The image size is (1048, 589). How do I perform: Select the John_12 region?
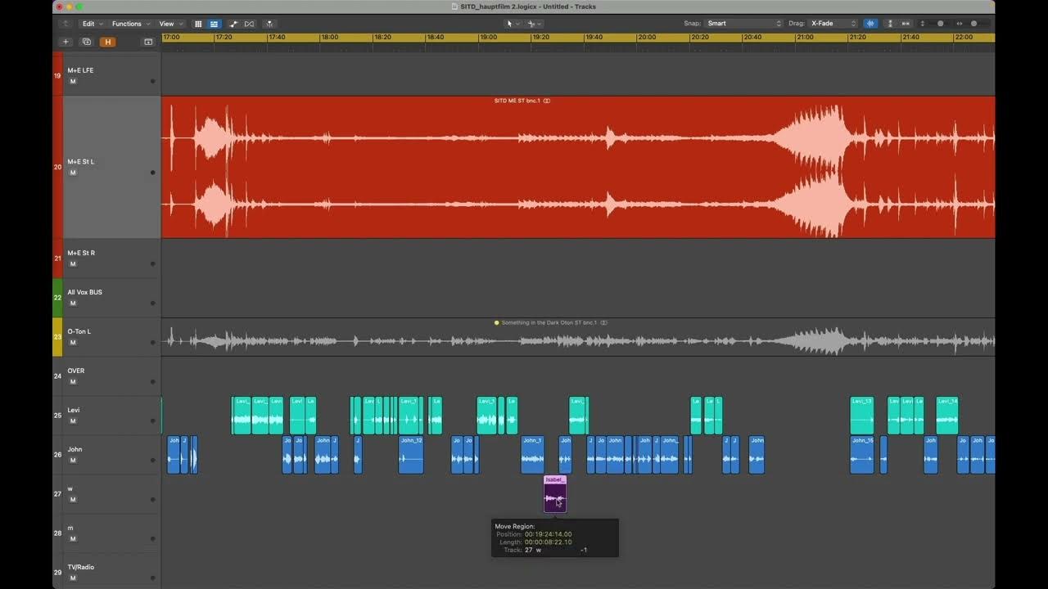[411, 455]
